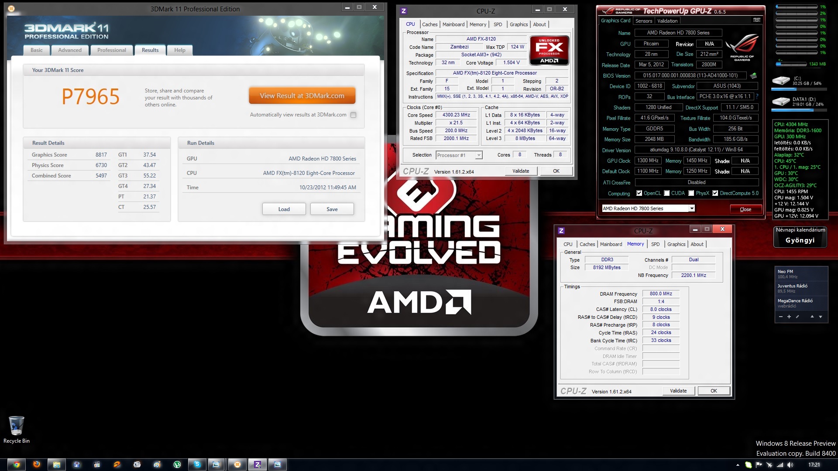The width and height of the screenshot is (838, 471).
Task: Open the Help tab in 3DMark 11
Action: coord(180,50)
